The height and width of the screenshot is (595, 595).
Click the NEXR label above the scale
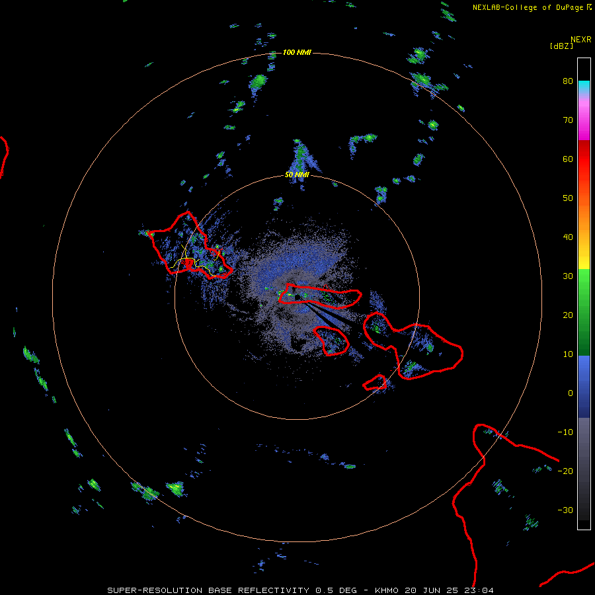[581, 40]
